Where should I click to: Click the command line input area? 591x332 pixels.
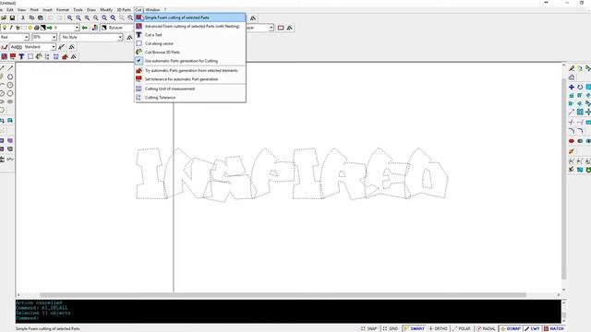pyautogui.click(x=288, y=318)
